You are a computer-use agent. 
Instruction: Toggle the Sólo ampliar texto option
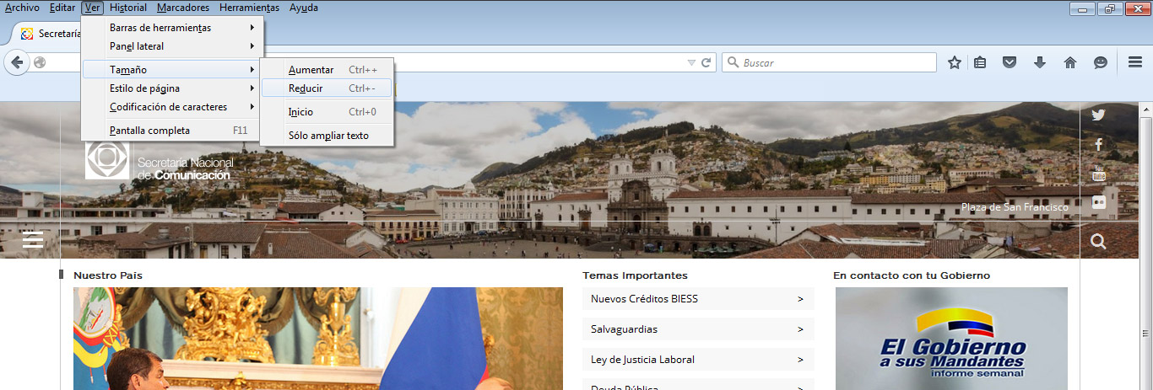(x=328, y=135)
